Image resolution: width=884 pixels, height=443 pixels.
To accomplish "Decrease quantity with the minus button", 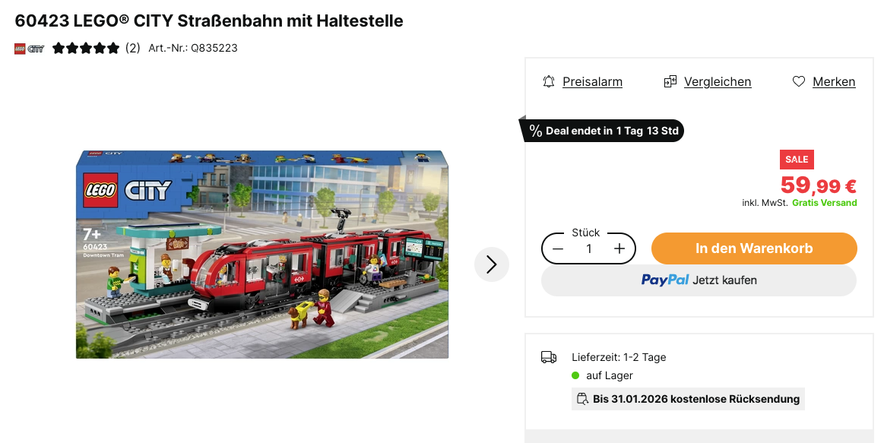I will (x=558, y=248).
